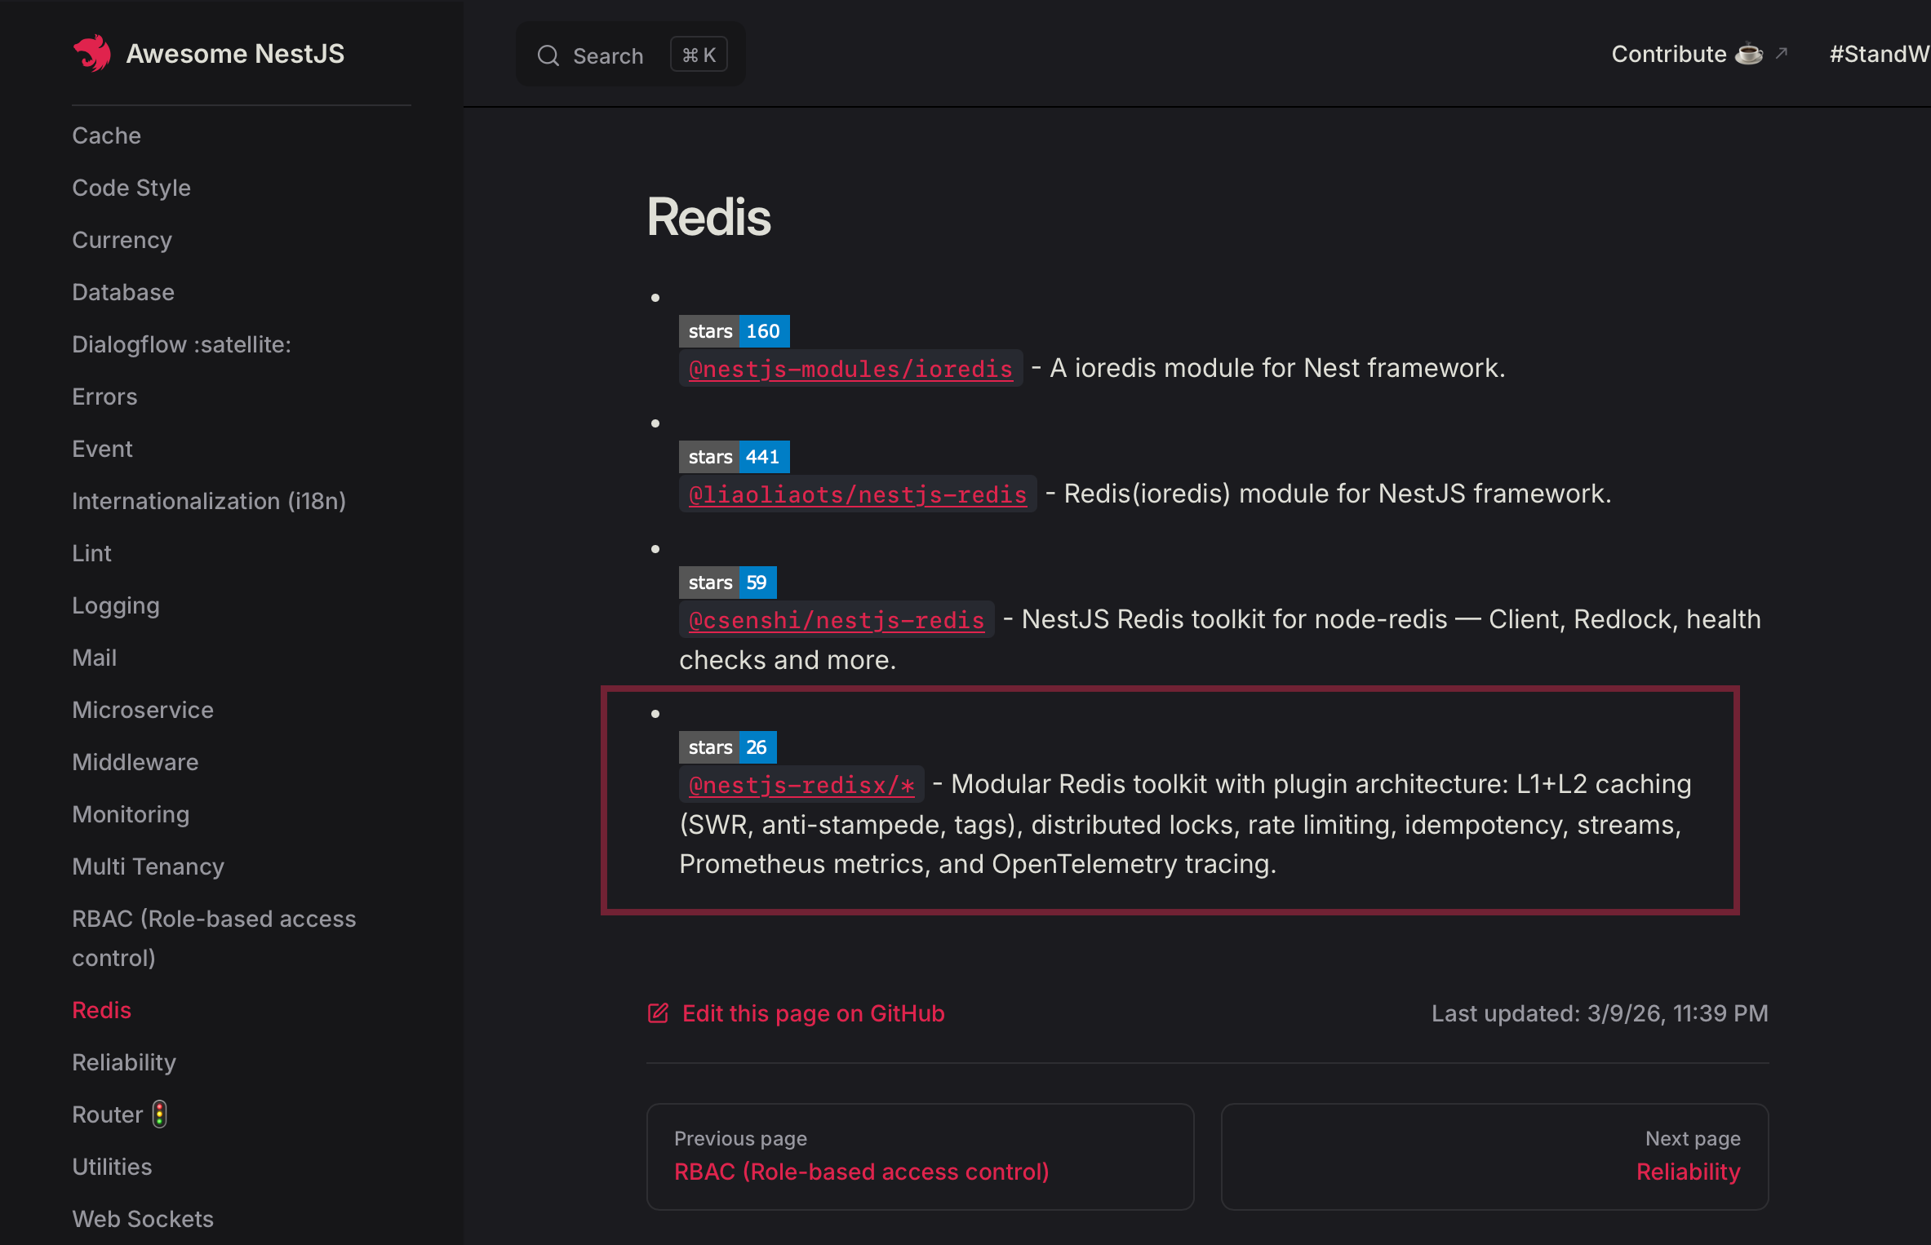Click the pencil edit icon beside GitHub link
Screen dimensions: 1931x1245
(658, 1013)
